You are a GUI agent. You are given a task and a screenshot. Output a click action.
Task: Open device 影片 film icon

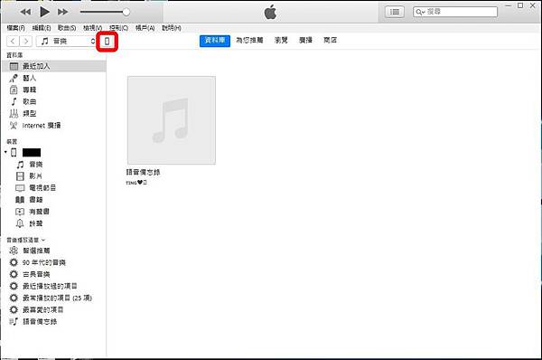(x=21, y=176)
